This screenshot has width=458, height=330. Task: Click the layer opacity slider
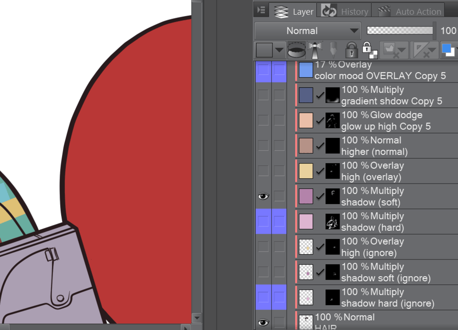[x=400, y=31]
